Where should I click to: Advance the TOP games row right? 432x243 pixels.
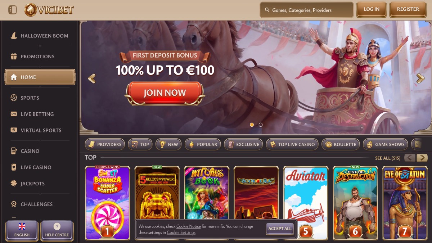(422, 158)
